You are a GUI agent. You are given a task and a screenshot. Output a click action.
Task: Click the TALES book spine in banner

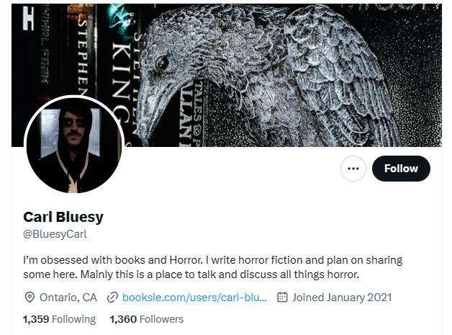click(198, 112)
